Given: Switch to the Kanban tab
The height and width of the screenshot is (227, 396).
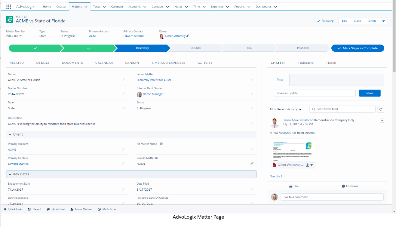Looking at the screenshot, I should 132,63.
